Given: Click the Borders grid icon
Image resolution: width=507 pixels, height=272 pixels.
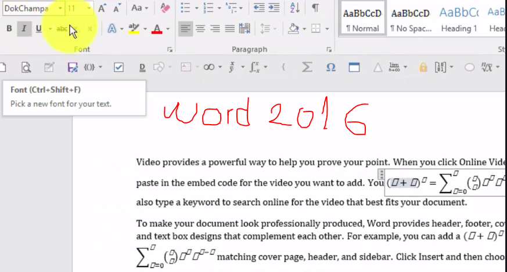Looking at the screenshot, I should pos(315,29).
